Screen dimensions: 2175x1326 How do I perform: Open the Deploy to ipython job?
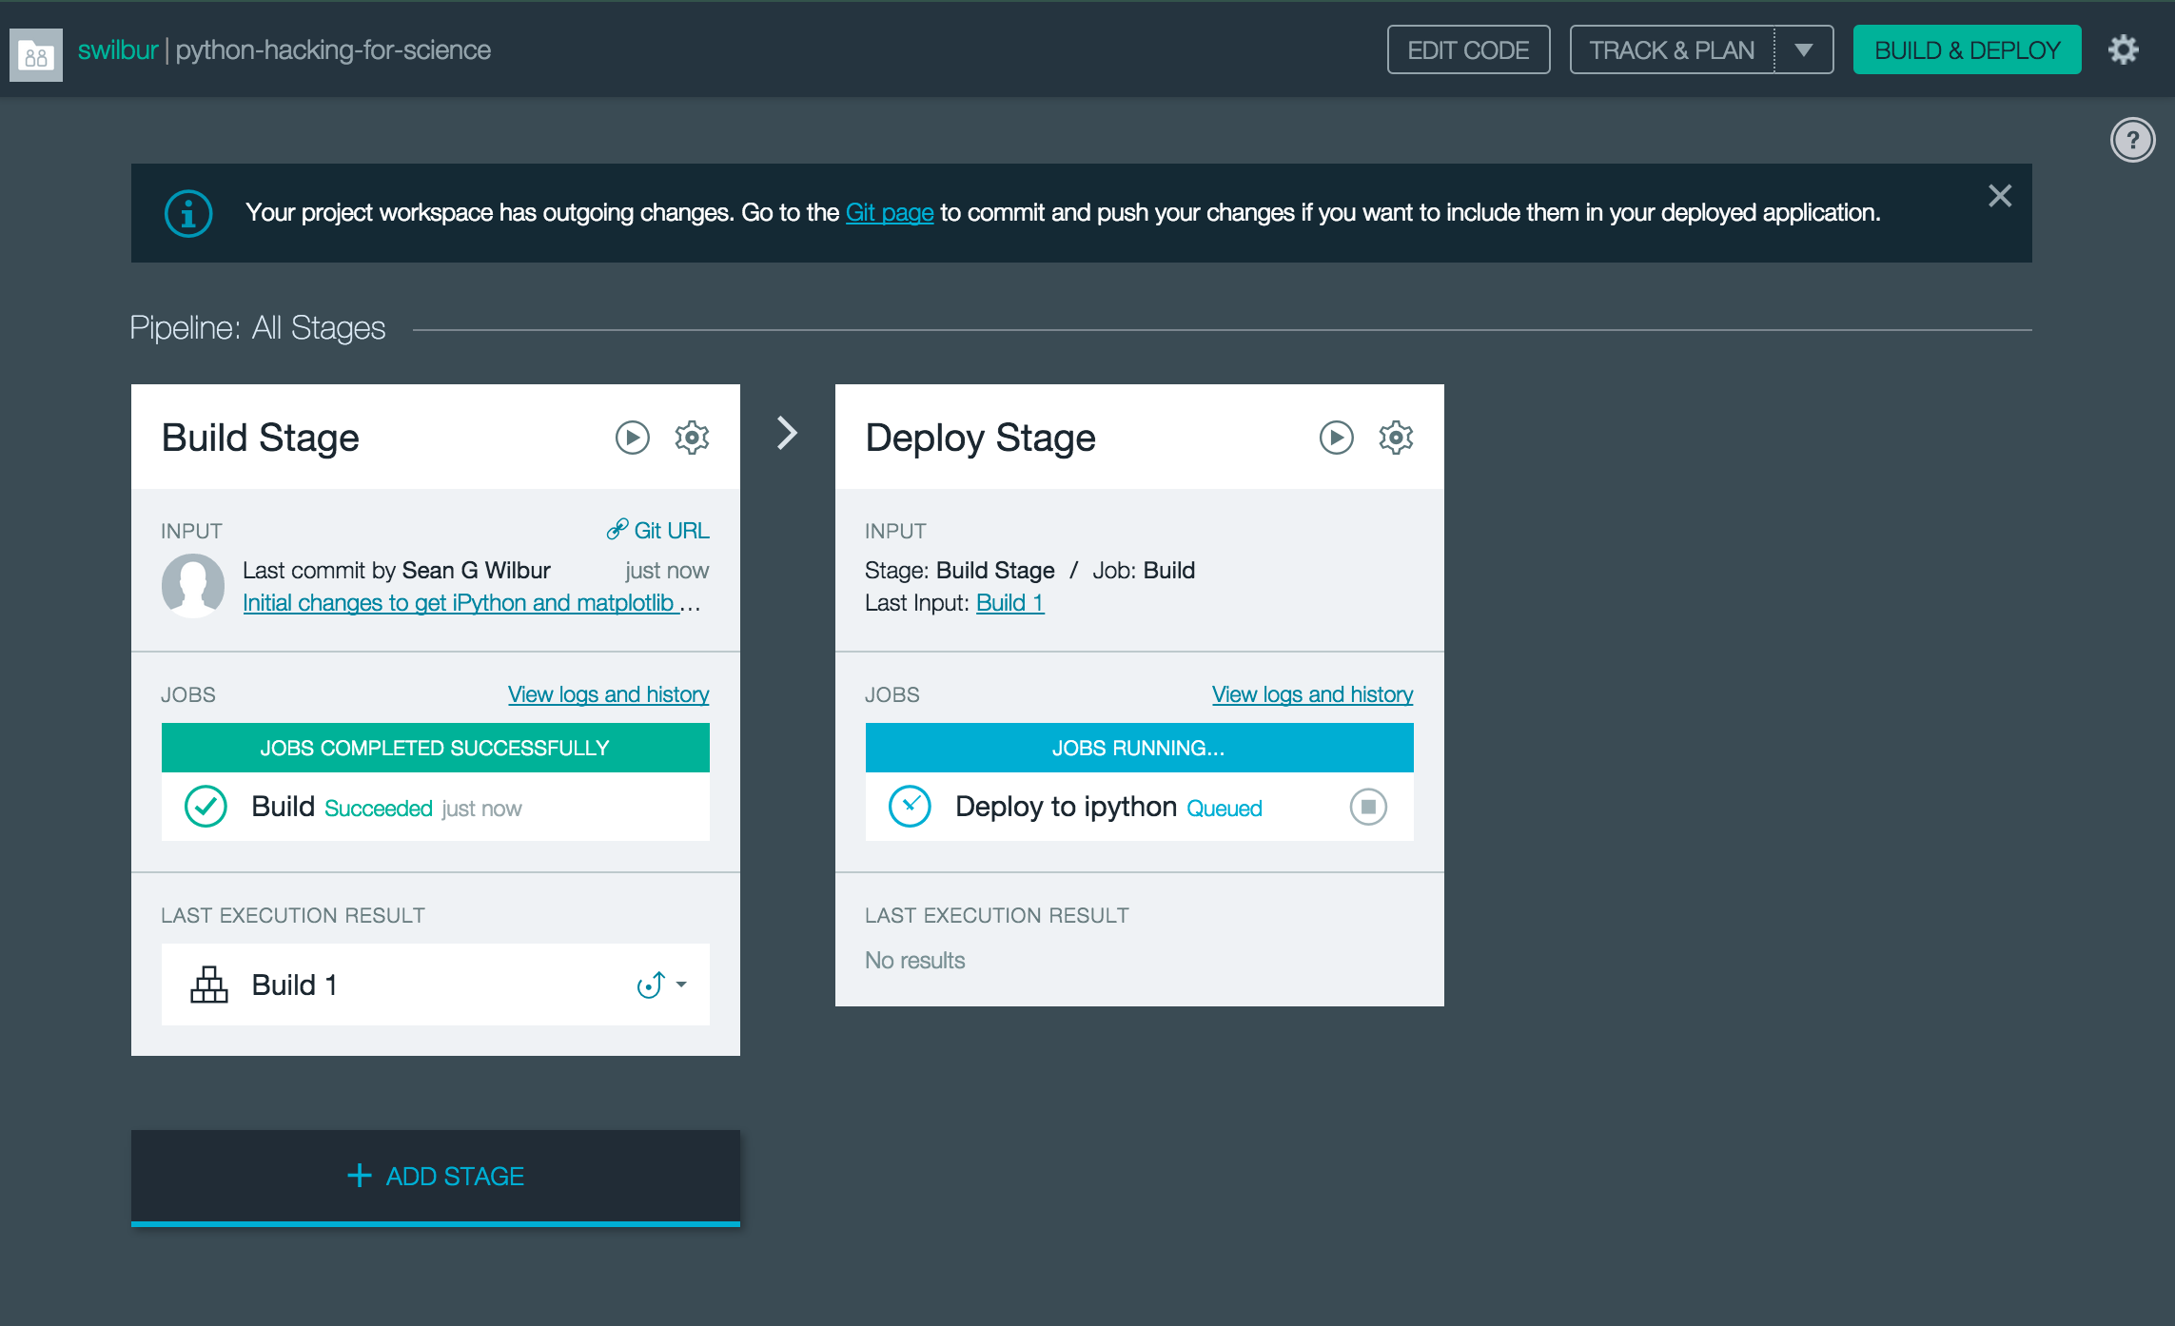tap(1066, 807)
